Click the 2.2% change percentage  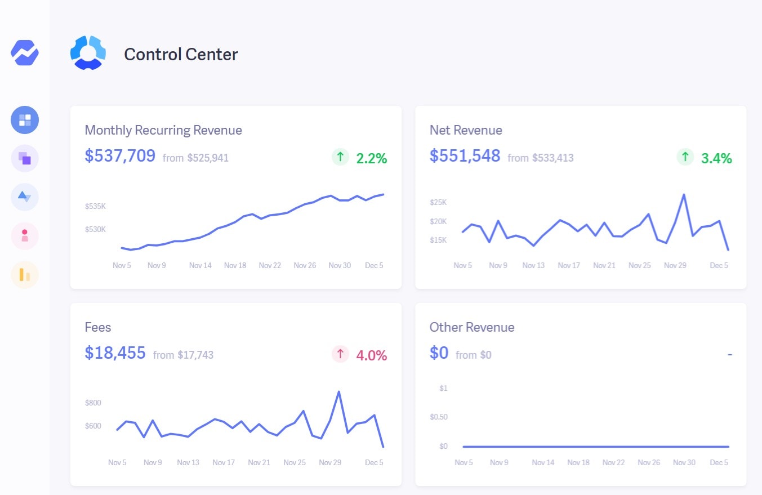click(372, 159)
